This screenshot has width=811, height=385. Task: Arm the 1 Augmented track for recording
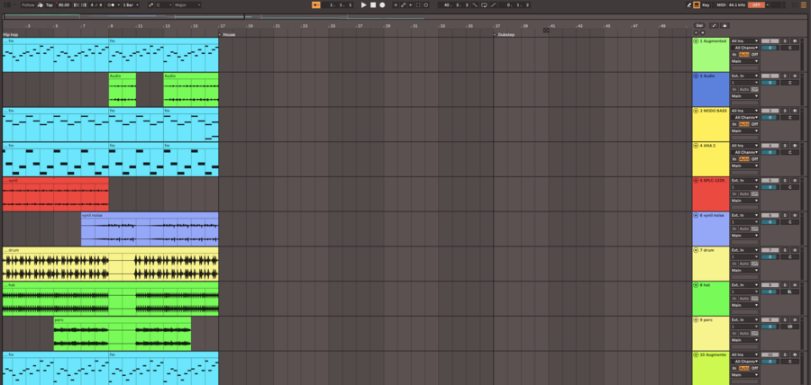(x=795, y=40)
